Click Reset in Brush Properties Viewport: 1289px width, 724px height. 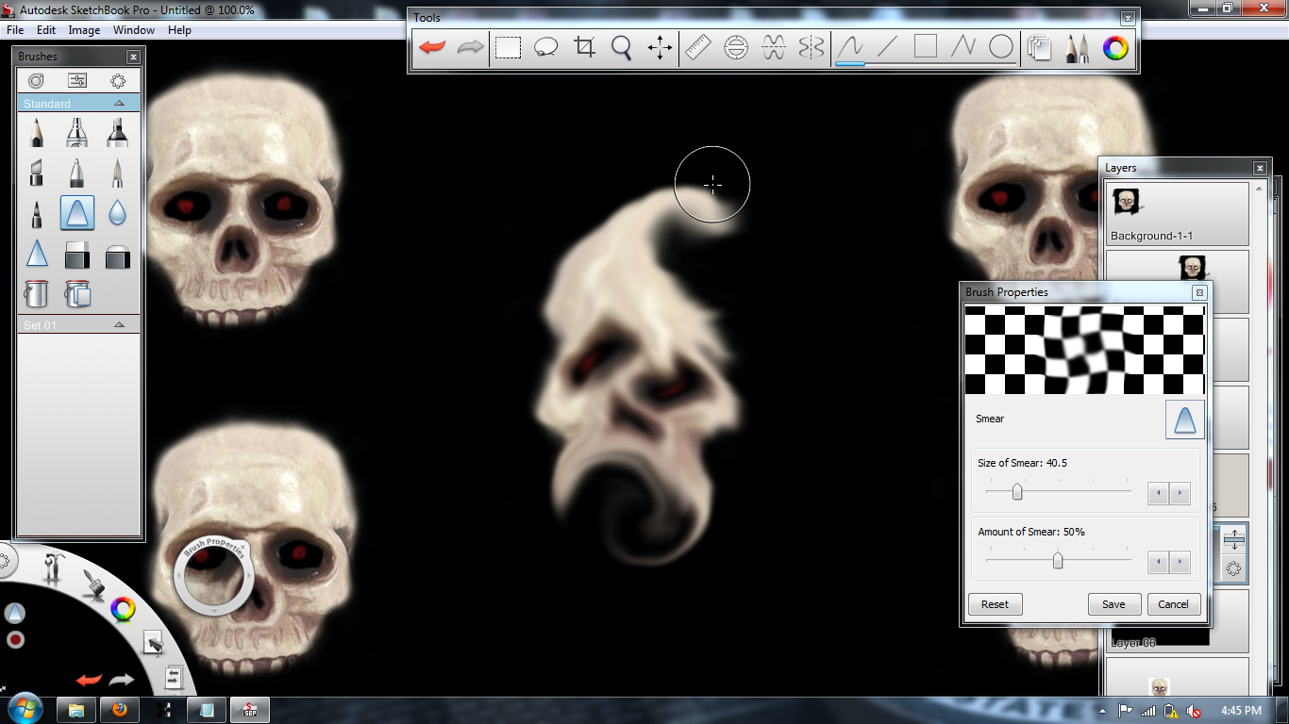(995, 604)
